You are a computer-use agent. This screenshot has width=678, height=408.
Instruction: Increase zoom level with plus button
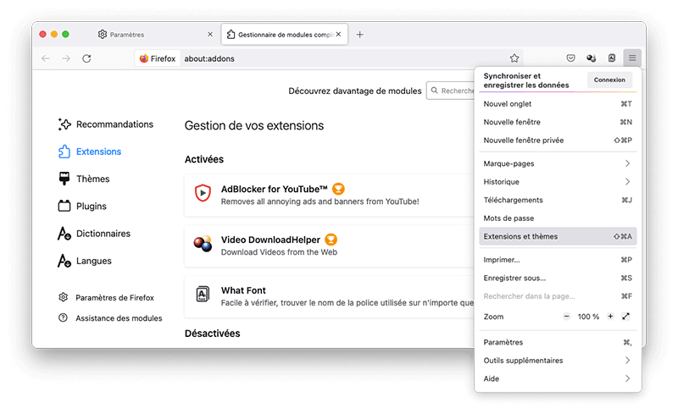tap(609, 317)
